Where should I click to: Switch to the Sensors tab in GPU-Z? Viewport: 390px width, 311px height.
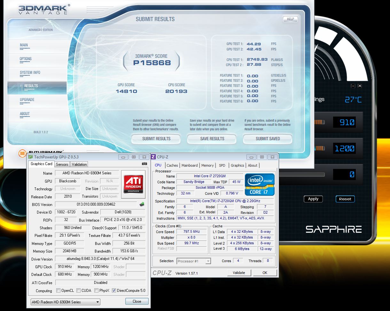(x=62, y=164)
